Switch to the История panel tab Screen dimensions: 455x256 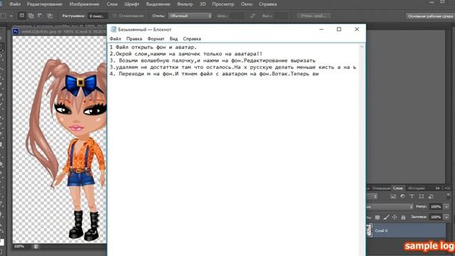pos(417,188)
